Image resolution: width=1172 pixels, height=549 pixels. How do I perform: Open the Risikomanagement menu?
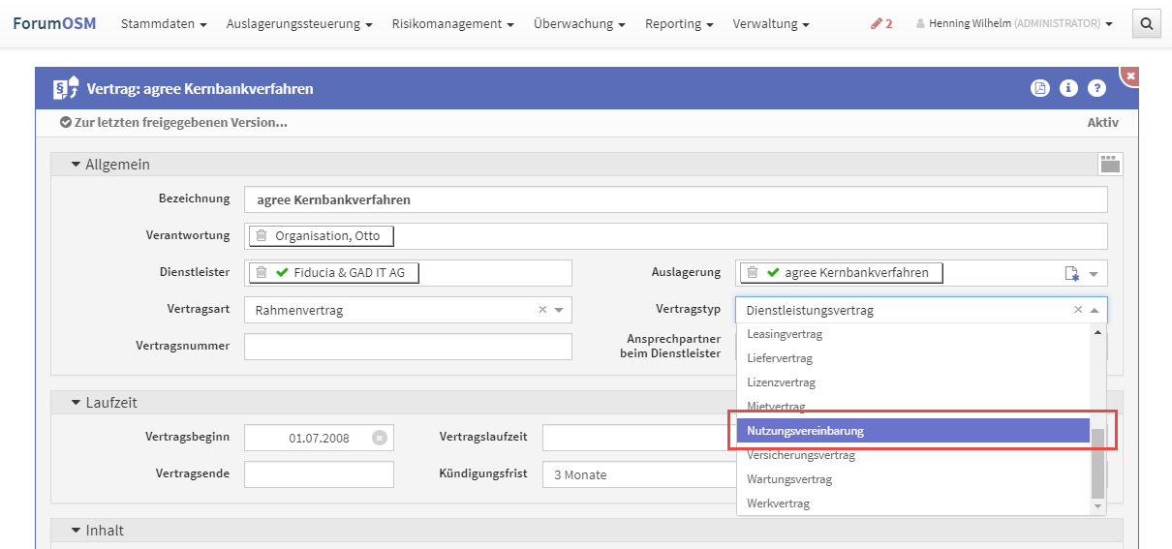452,24
